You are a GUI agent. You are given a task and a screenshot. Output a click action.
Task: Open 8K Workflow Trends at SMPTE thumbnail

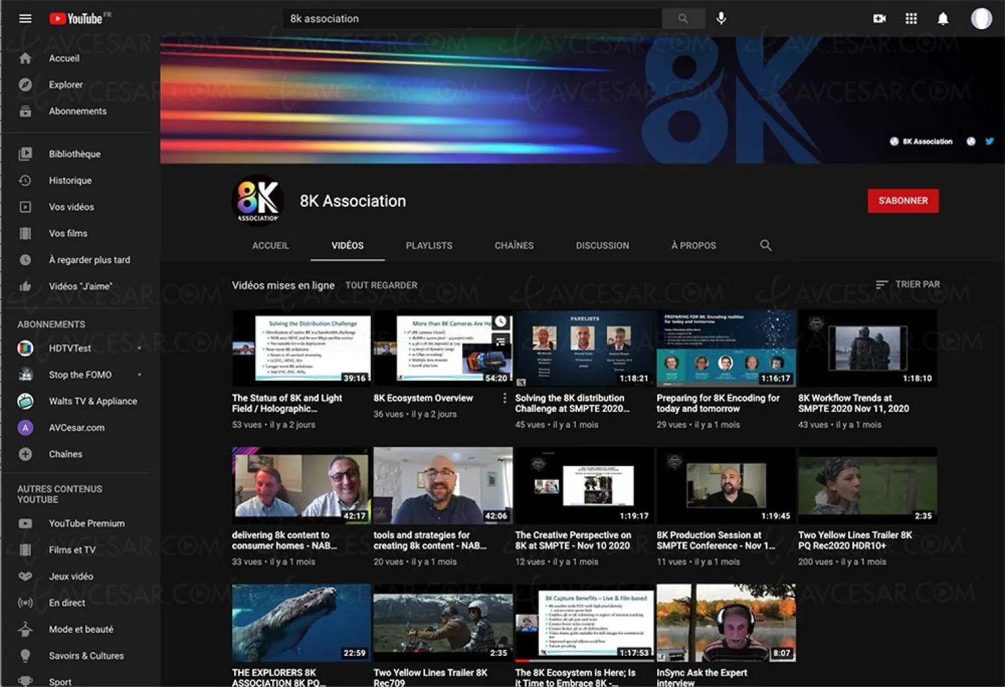(867, 348)
